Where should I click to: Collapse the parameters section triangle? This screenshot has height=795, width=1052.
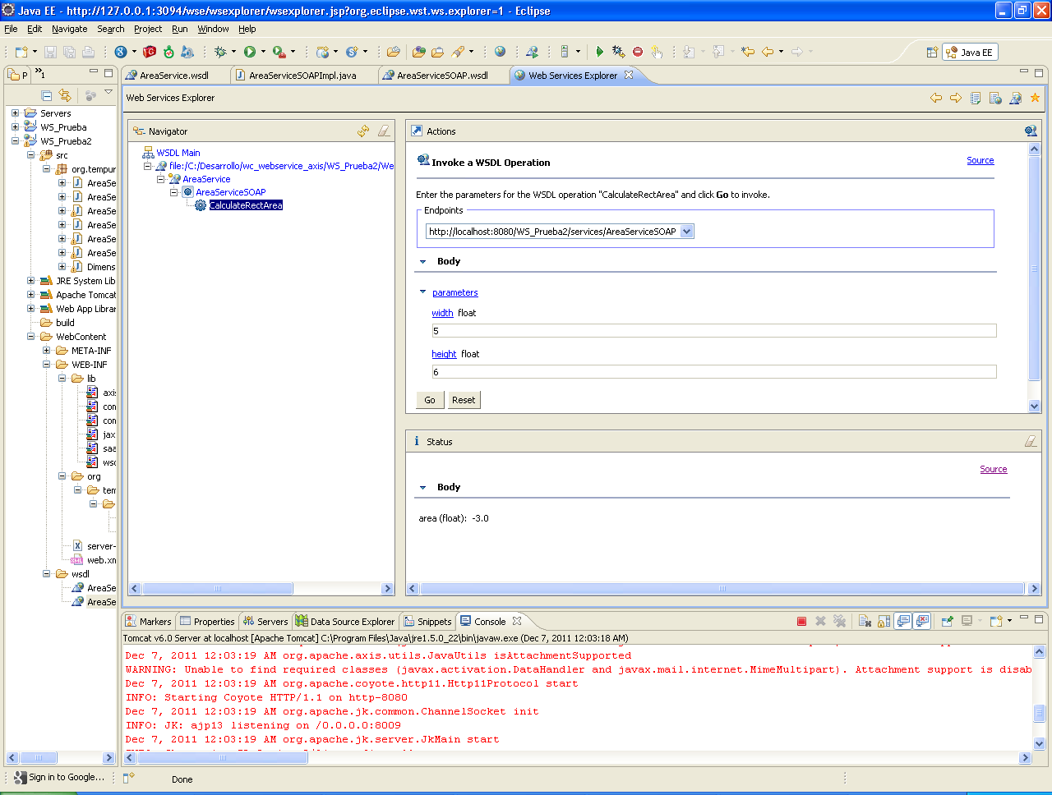423,292
